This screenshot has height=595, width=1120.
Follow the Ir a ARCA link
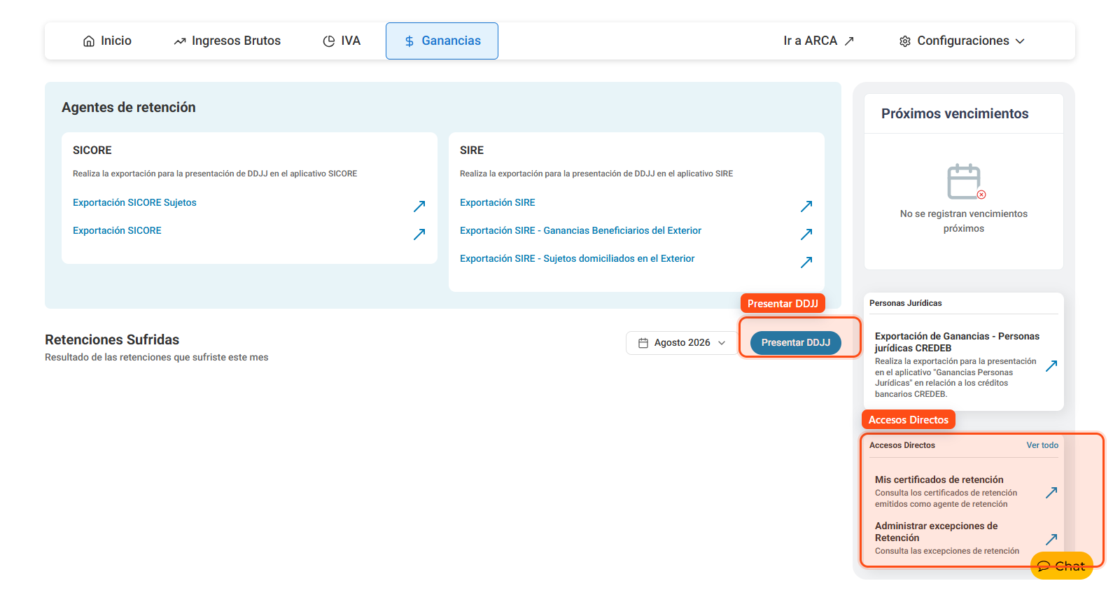click(818, 41)
